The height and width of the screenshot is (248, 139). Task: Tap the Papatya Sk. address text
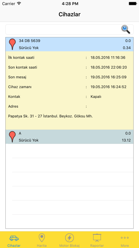(51, 116)
